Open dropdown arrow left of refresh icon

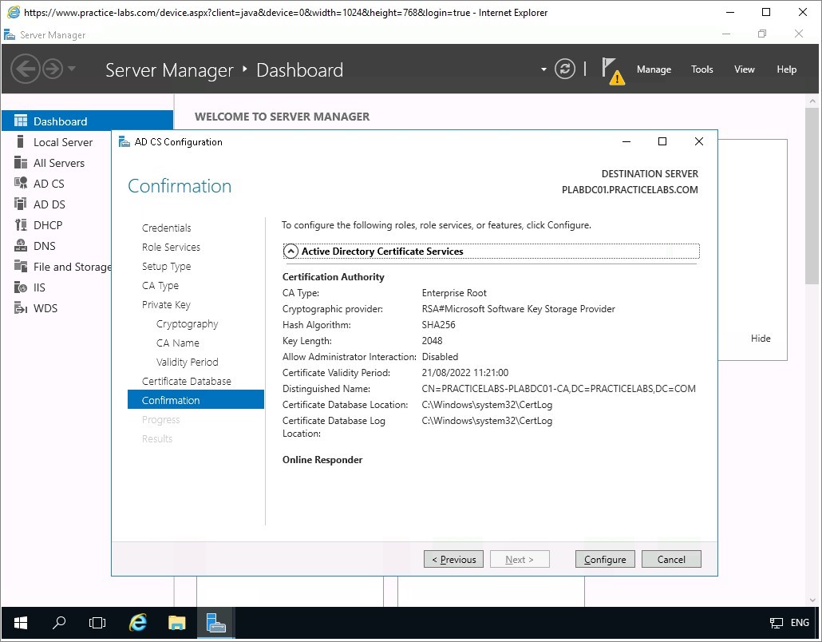pos(543,69)
